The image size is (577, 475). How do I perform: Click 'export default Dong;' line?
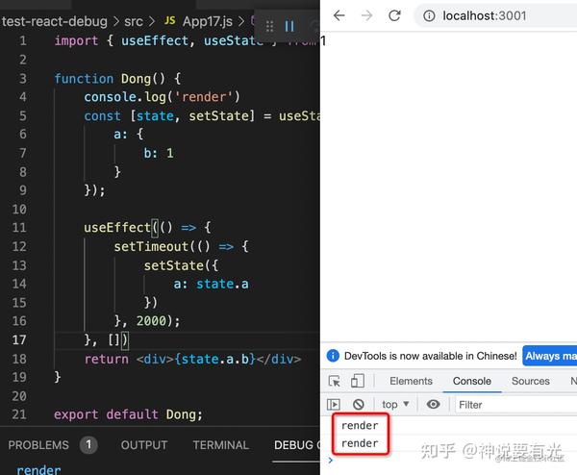coord(128,414)
